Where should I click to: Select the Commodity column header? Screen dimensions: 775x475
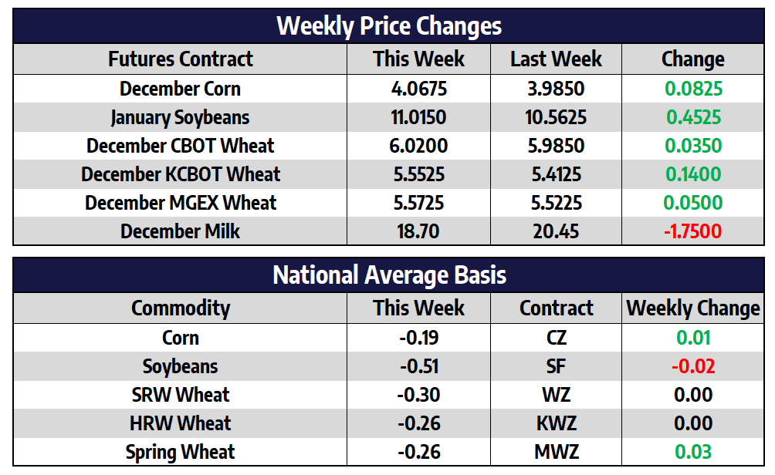180,308
